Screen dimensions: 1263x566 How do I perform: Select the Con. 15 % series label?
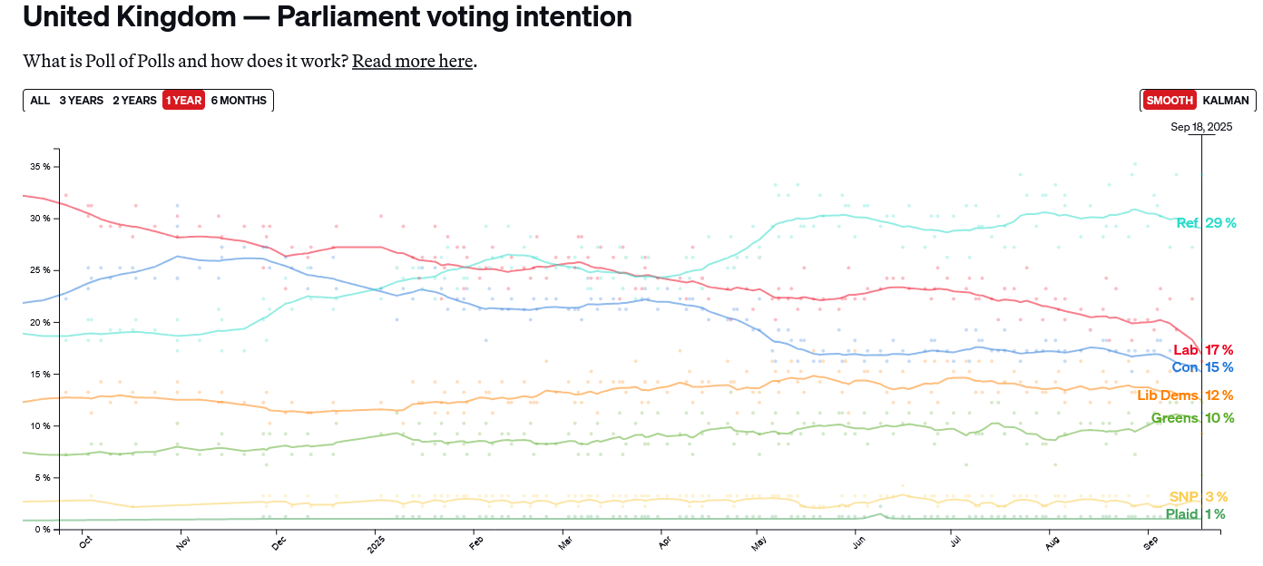click(x=1202, y=367)
